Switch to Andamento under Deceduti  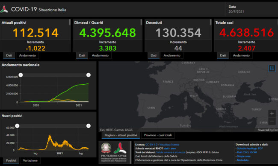pos(172,55)
